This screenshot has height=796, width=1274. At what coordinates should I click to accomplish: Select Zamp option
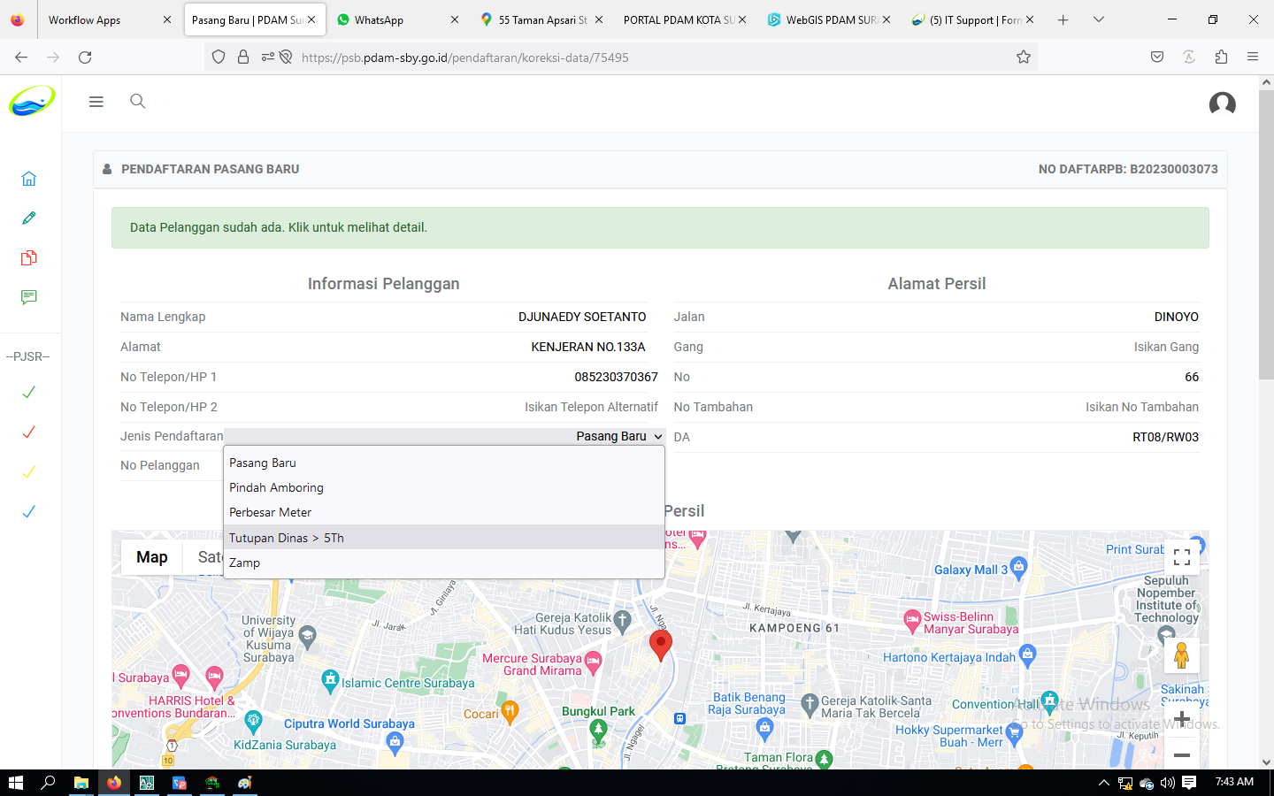444,563
